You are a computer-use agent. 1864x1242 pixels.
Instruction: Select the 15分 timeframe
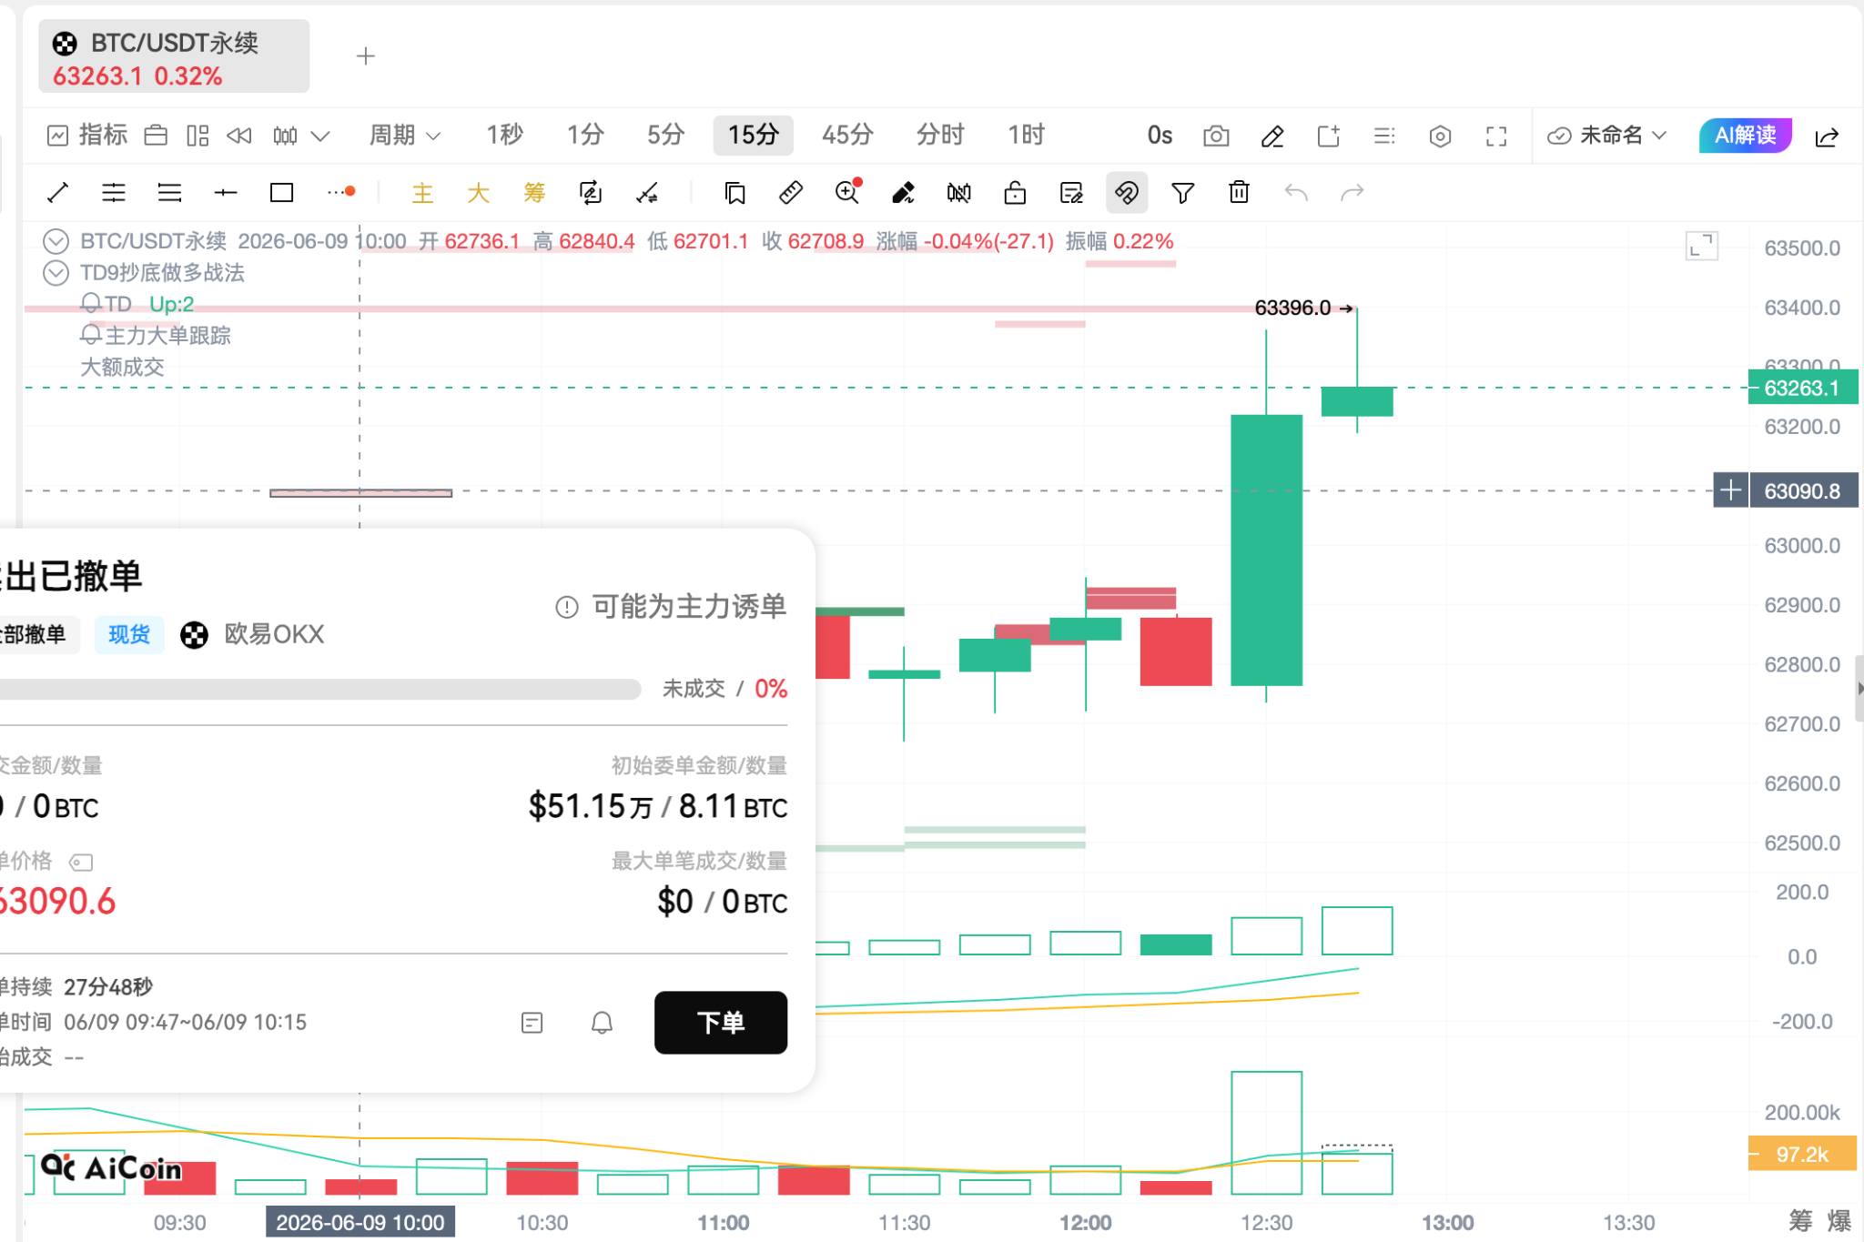point(754,136)
